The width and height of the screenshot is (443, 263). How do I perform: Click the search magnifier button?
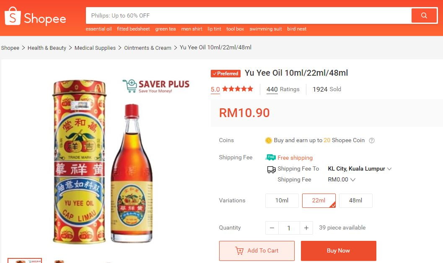tap(424, 16)
